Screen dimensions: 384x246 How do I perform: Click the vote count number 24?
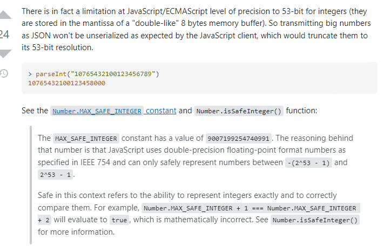[4, 35]
